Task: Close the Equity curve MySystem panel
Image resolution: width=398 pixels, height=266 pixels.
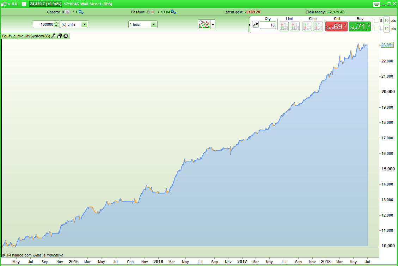Action: point(66,36)
